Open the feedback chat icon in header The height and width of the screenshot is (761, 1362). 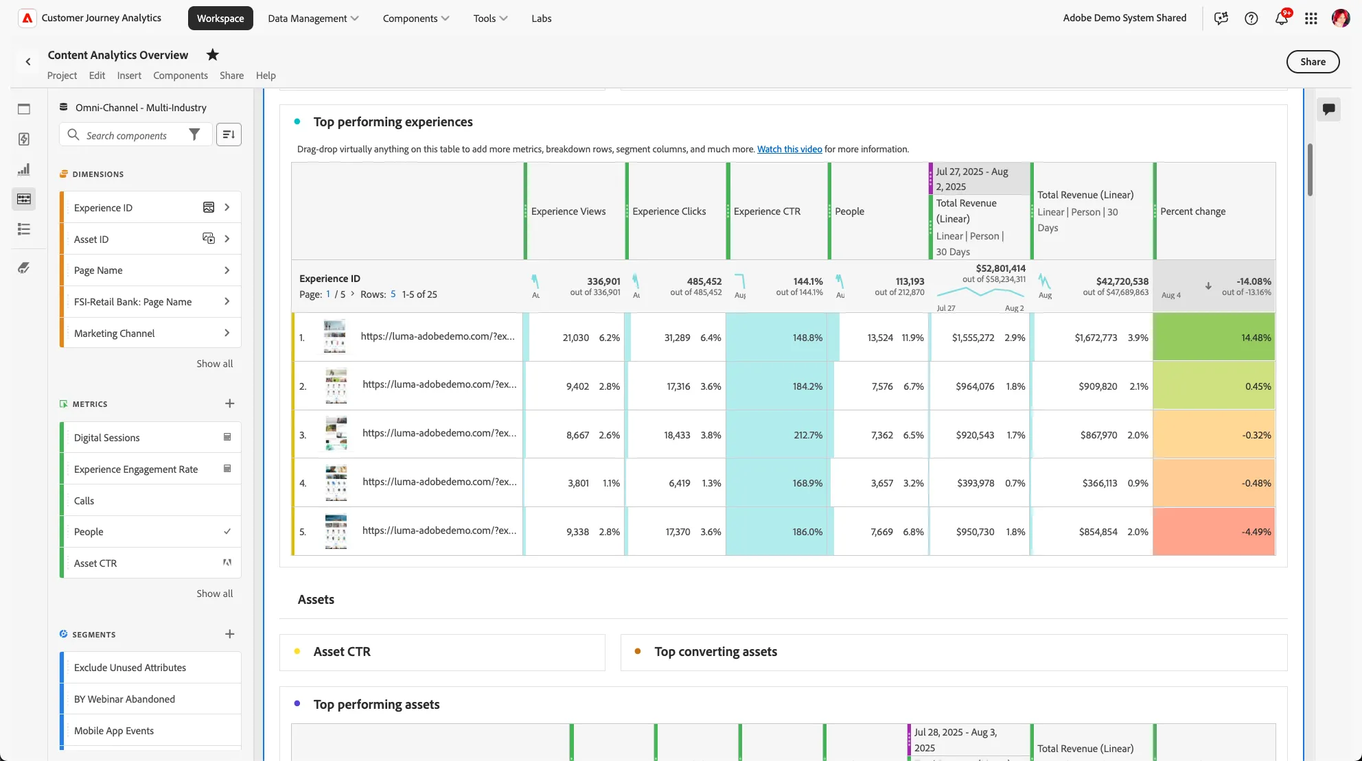point(1221,19)
